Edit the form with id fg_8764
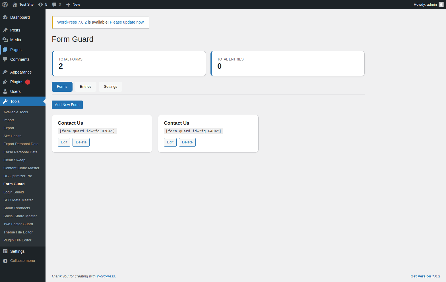The image size is (446, 282). [64, 142]
